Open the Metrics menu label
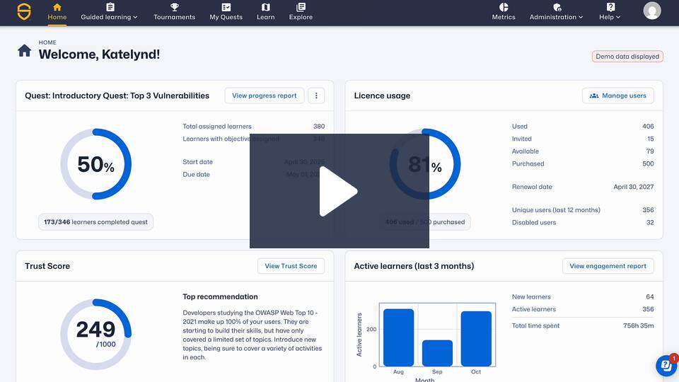 pos(504,17)
